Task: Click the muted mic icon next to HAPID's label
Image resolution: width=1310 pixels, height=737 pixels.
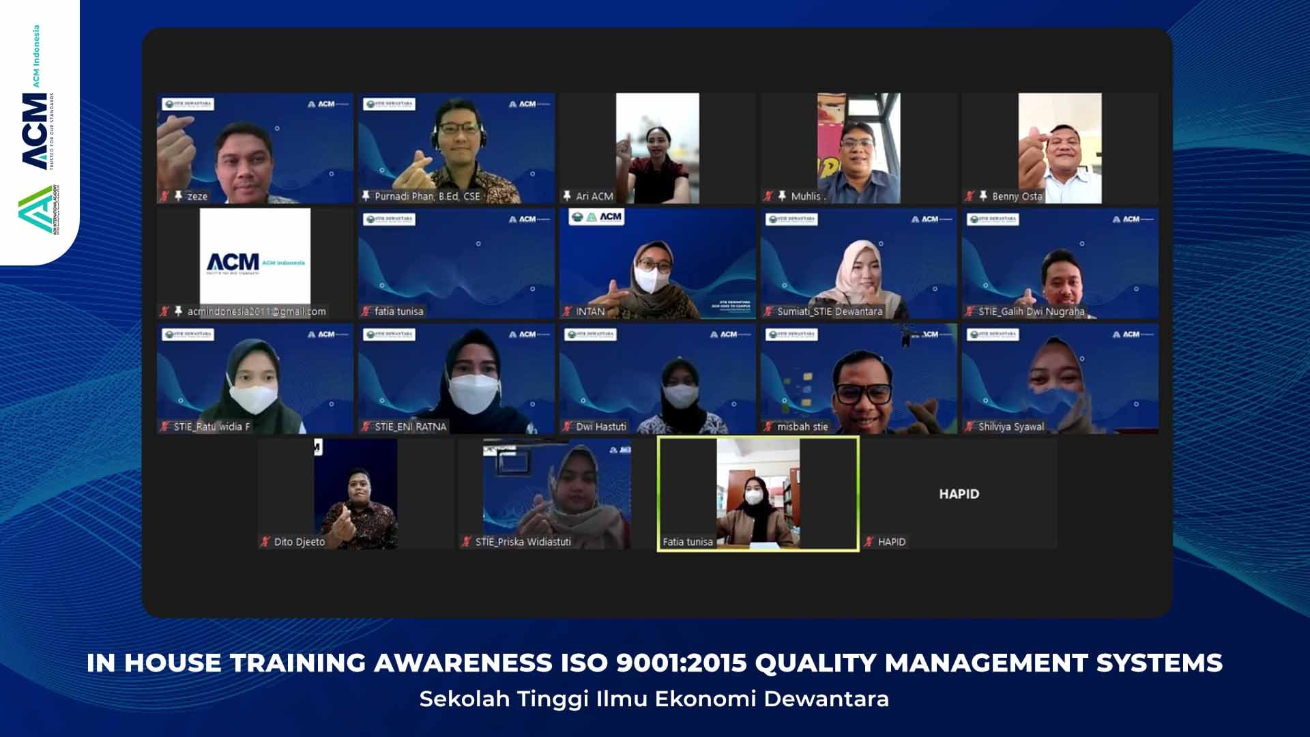Action: [869, 542]
